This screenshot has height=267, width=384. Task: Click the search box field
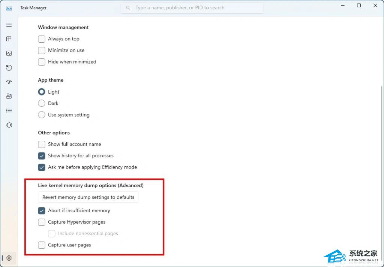click(x=192, y=8)
